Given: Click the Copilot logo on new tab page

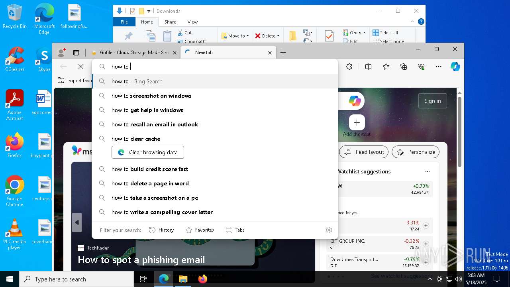Looking at the screenshot, I should click(x=355, y=101).
